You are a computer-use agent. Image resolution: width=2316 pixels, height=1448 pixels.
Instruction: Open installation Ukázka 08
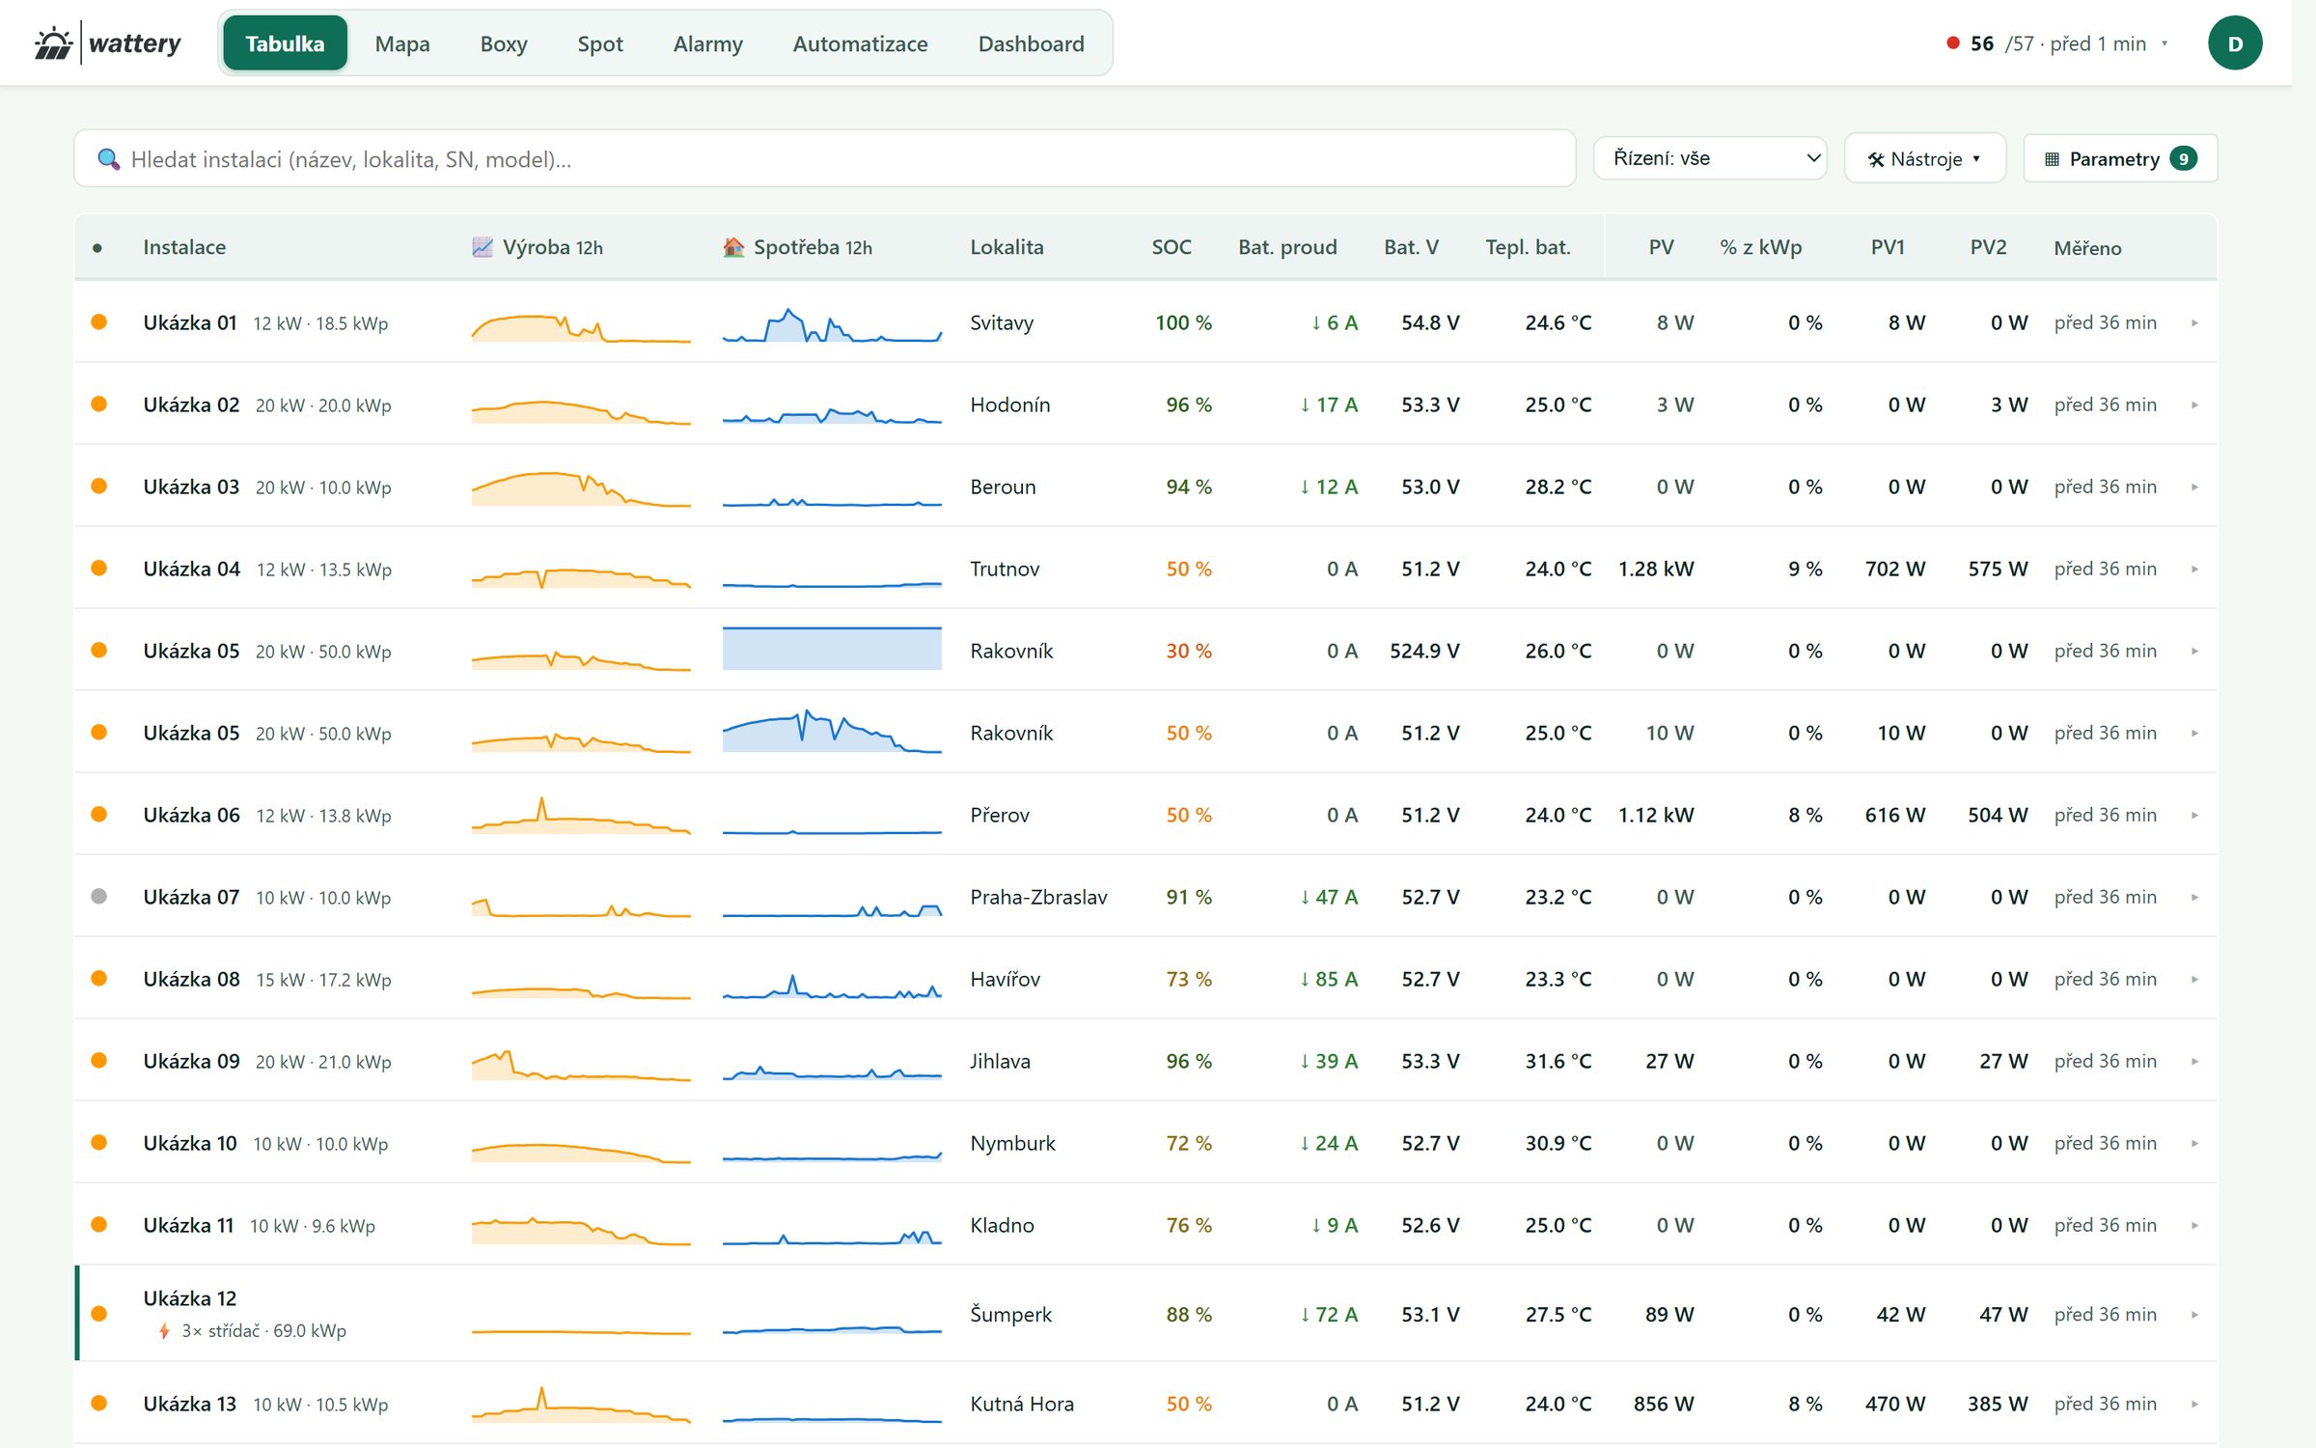tap(191, 980)
